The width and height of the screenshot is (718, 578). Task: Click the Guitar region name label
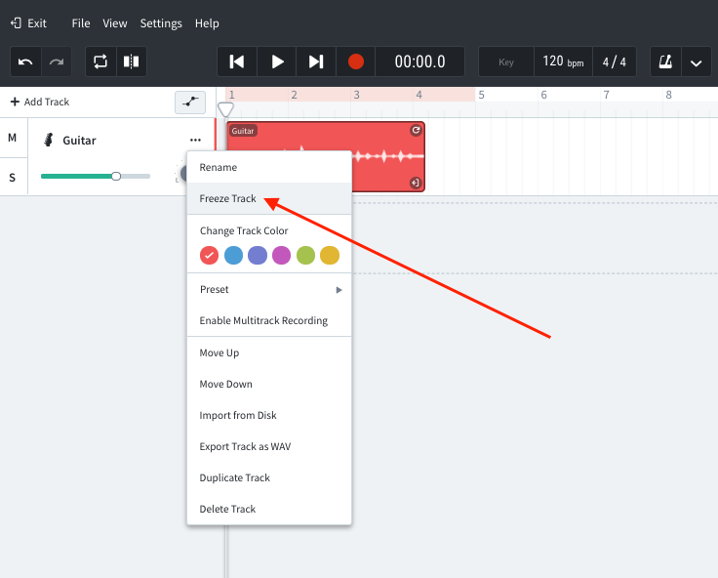point(243,131)
